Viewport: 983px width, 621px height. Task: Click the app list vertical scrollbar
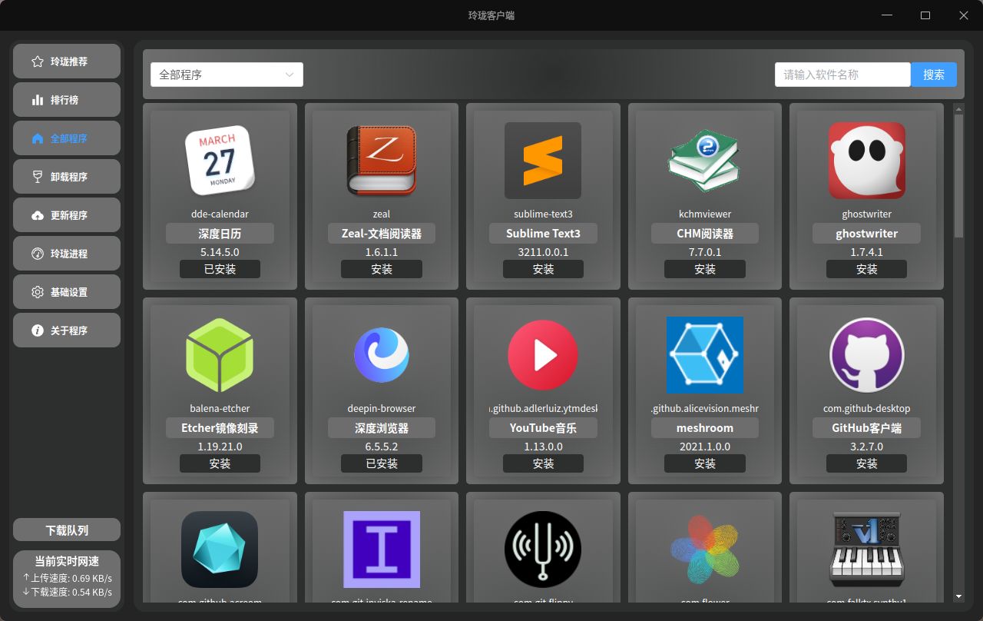958,175
